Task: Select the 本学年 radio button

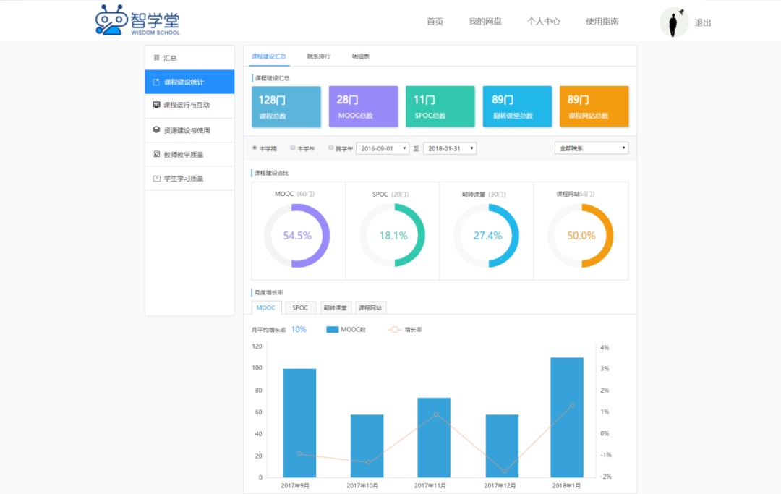Action: coord(293,148)
